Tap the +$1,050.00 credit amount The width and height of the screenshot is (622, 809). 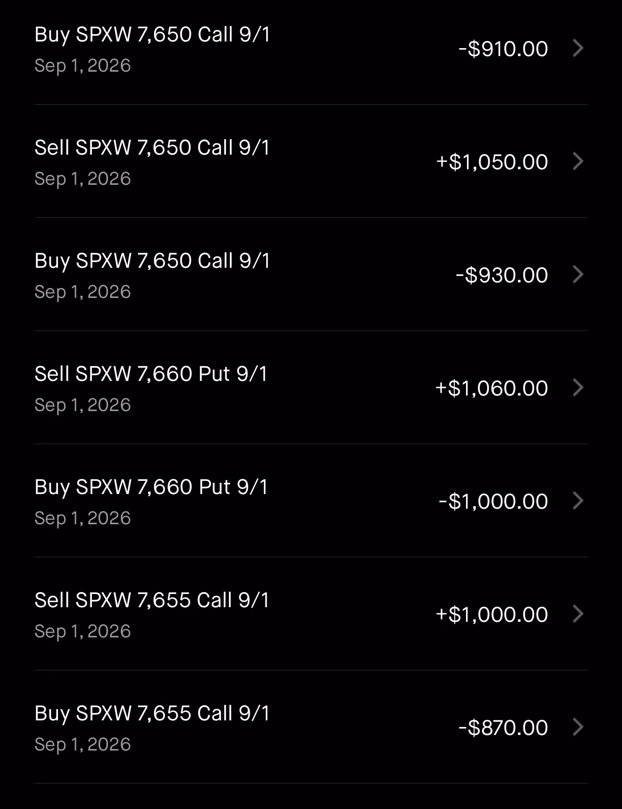click(492, 162)
